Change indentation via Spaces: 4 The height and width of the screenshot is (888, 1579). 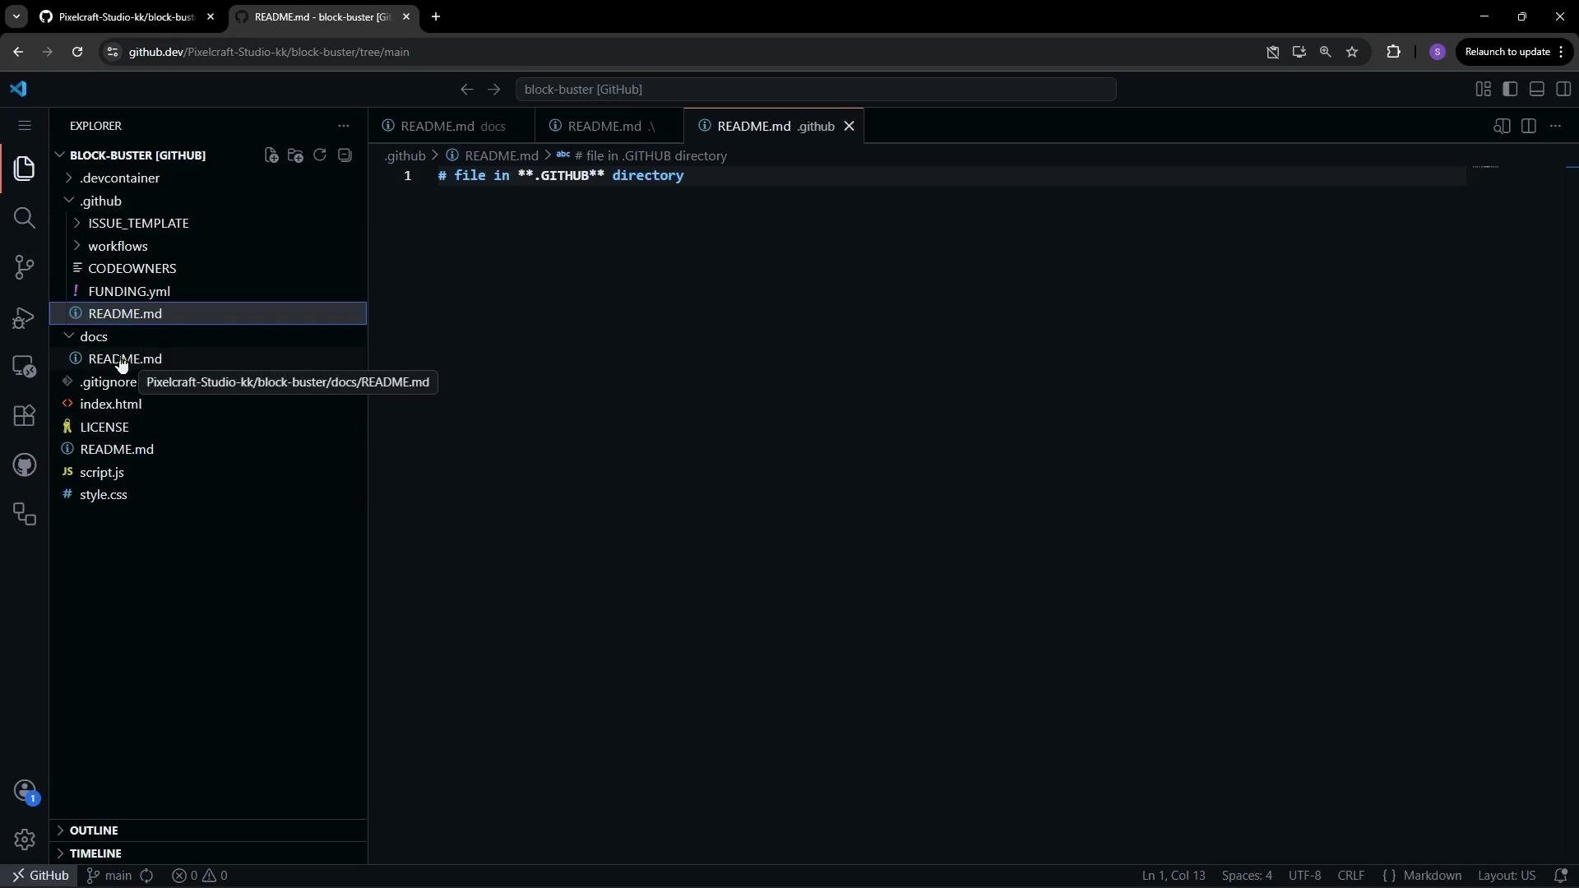coord(1247,876)
